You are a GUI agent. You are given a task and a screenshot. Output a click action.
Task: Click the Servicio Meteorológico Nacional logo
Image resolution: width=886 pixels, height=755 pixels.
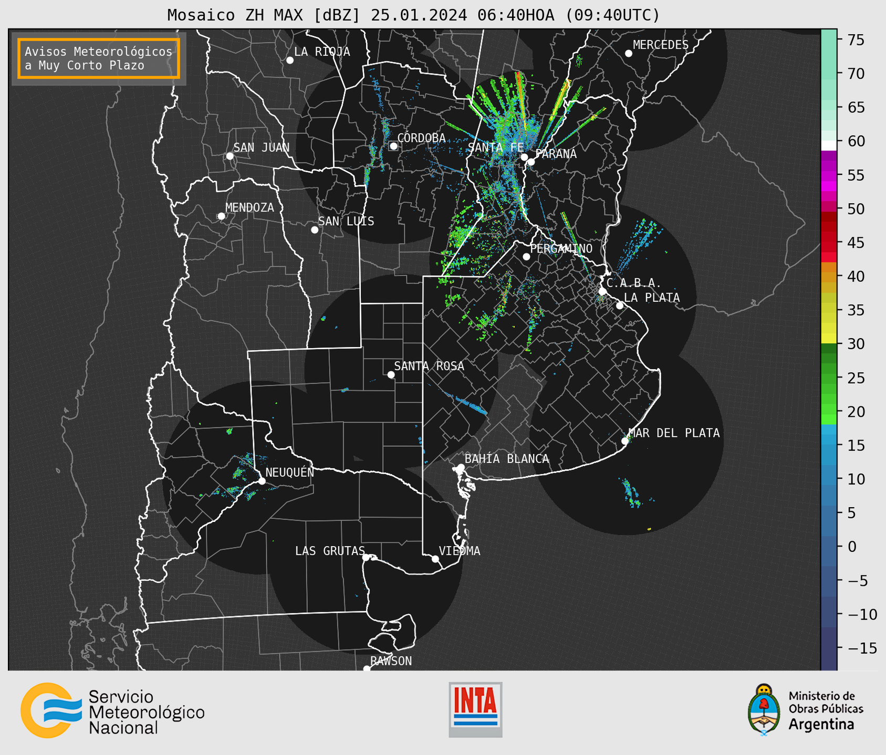click(x=112, y=710)
